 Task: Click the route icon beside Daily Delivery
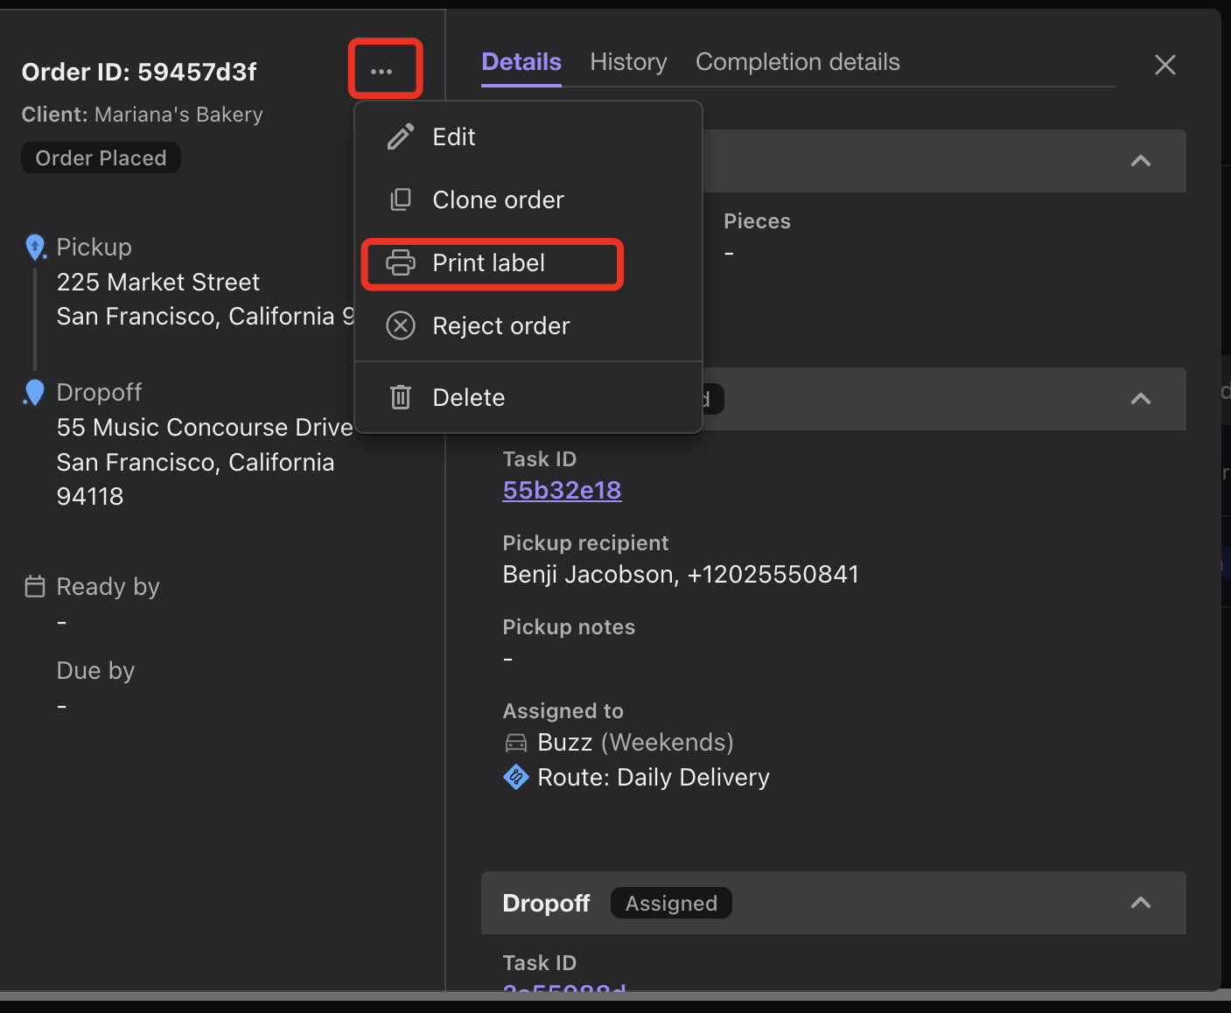[x=516, y=777]
